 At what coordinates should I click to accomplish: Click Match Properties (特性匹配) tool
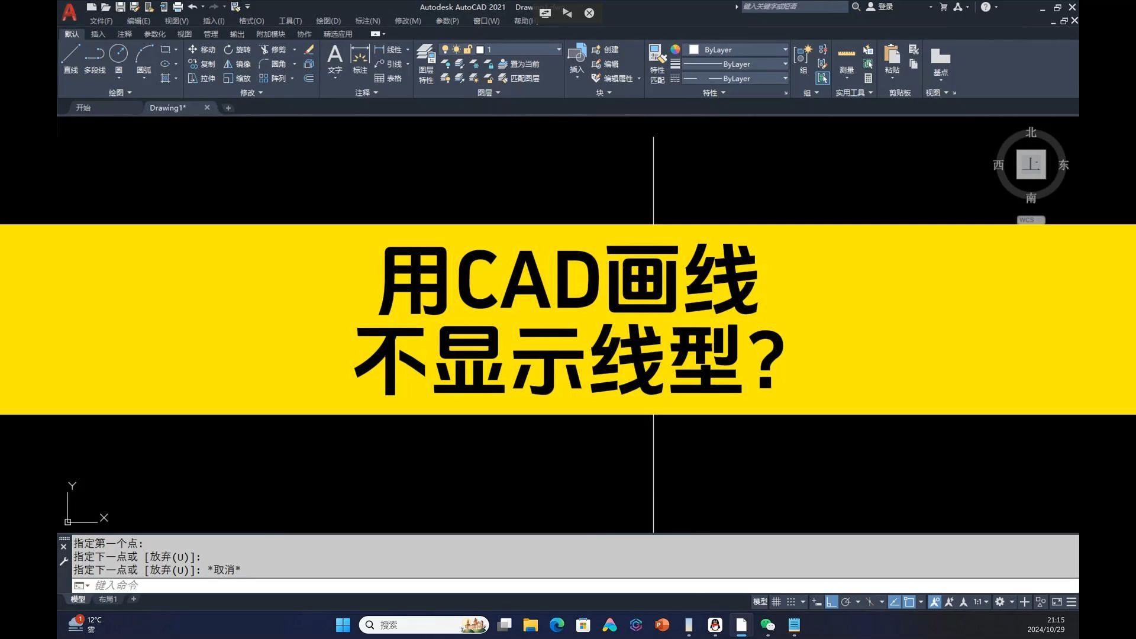click(657, 64)
